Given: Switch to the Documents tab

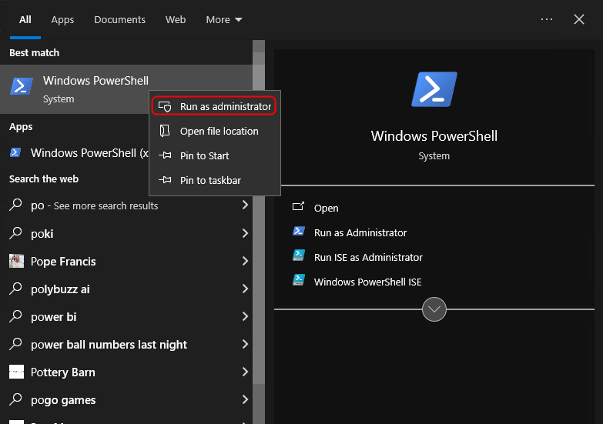Looking at the screenshot, I should pyautogui.click(x=120, y=19).
